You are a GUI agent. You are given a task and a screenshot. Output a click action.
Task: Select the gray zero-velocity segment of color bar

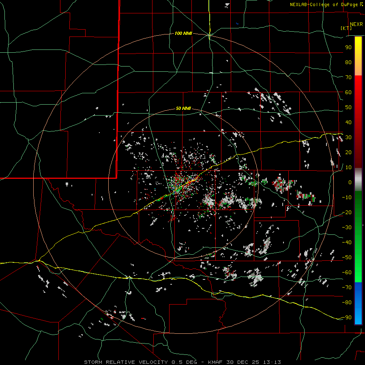(358, 180)
